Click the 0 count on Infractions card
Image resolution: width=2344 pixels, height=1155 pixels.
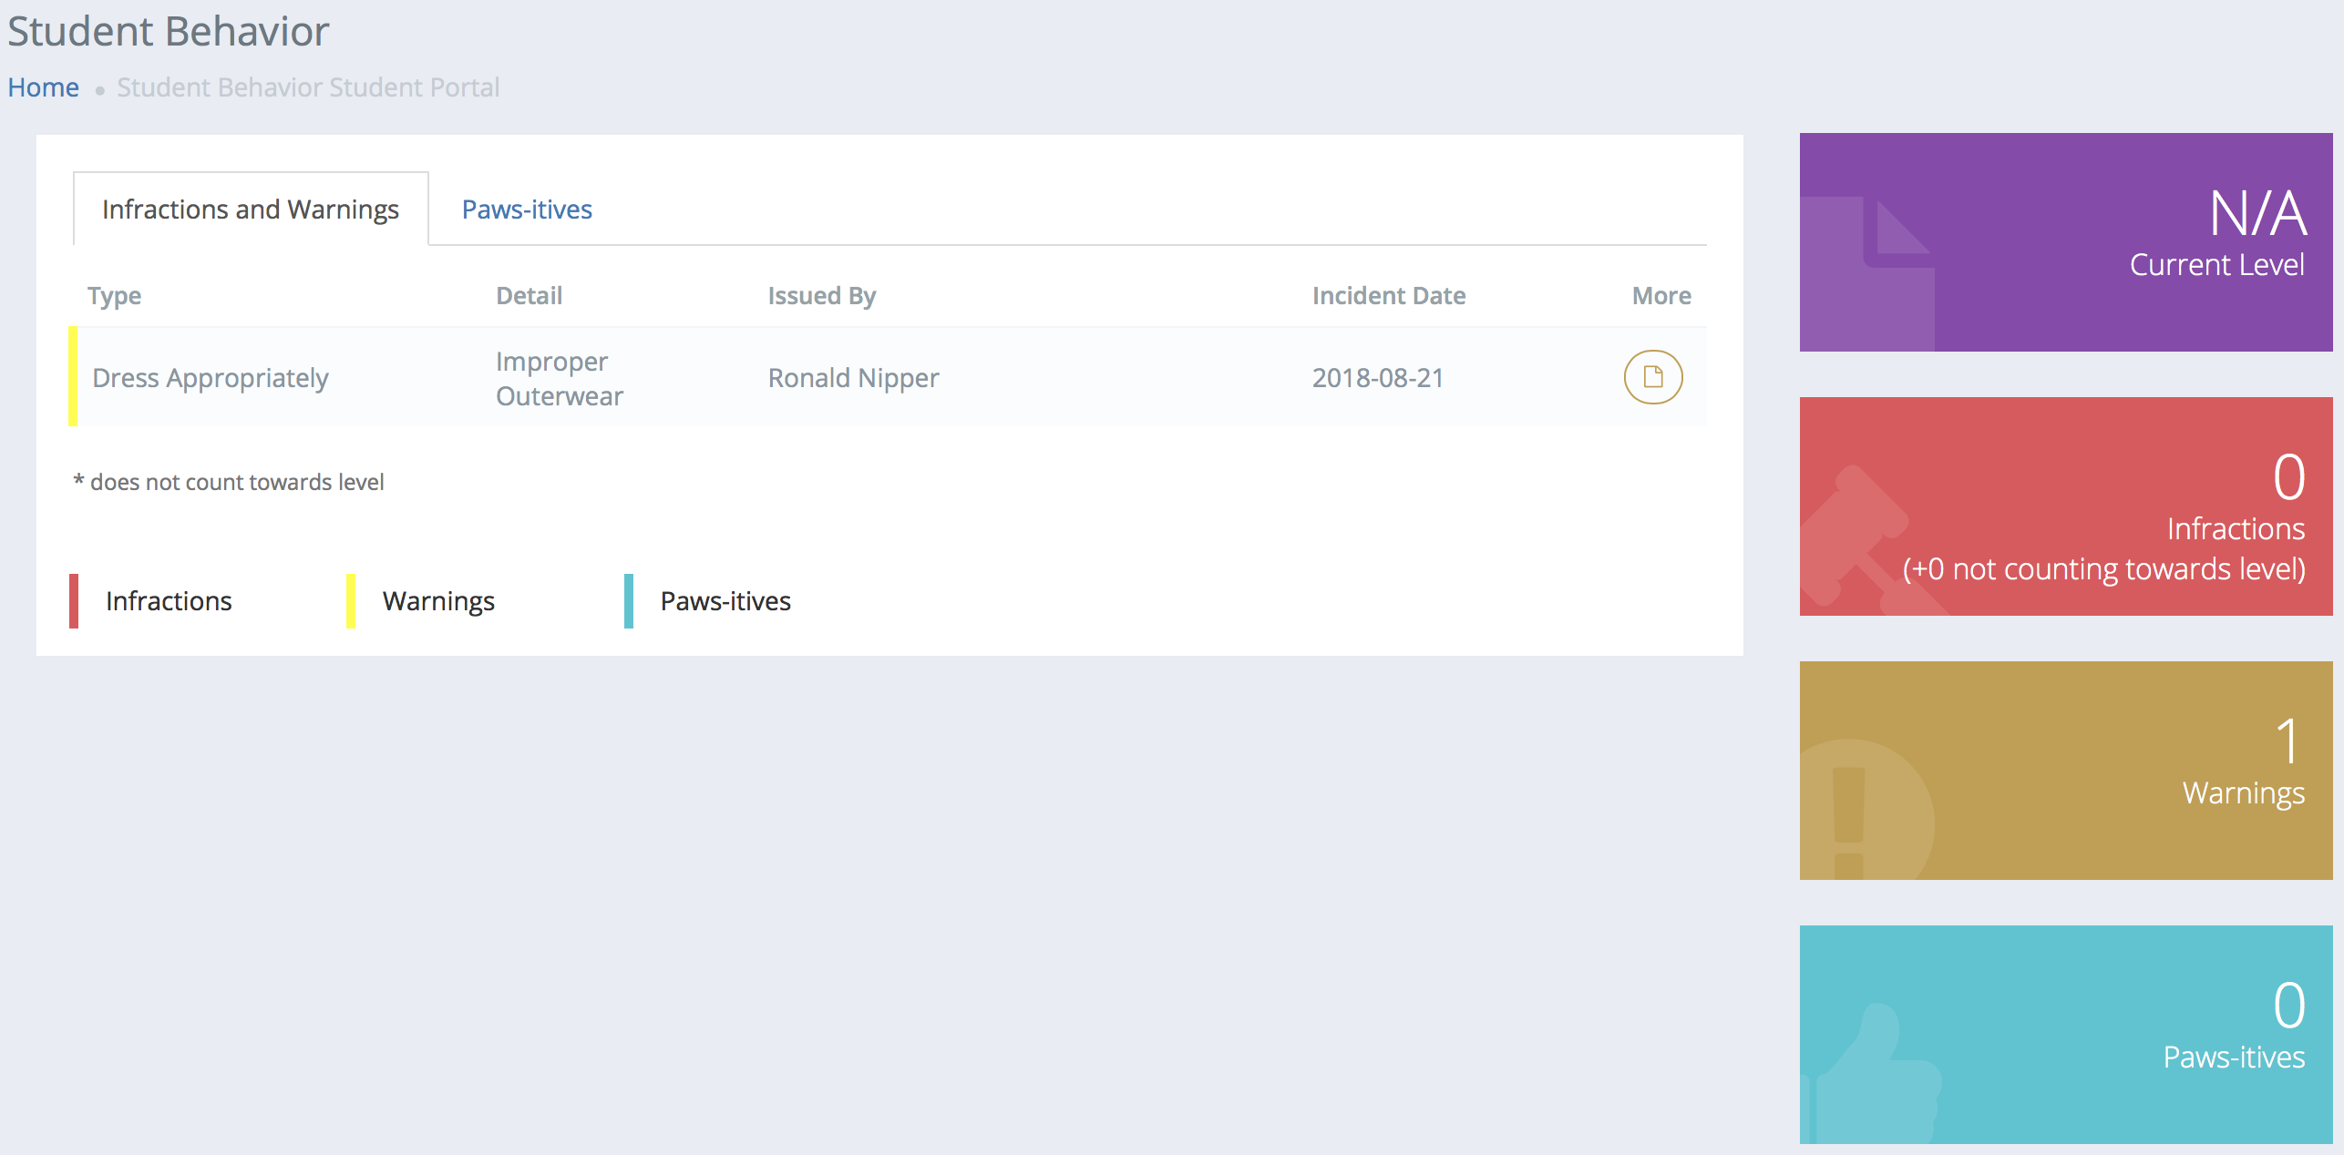2288,477
